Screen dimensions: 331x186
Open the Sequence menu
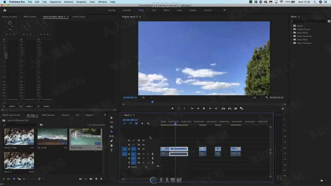pyautogui.click(x=55, y=2)
